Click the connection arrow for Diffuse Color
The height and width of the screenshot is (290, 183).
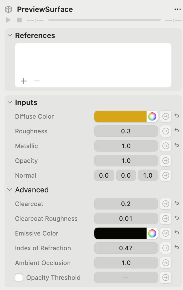click(x=166, y=116)
